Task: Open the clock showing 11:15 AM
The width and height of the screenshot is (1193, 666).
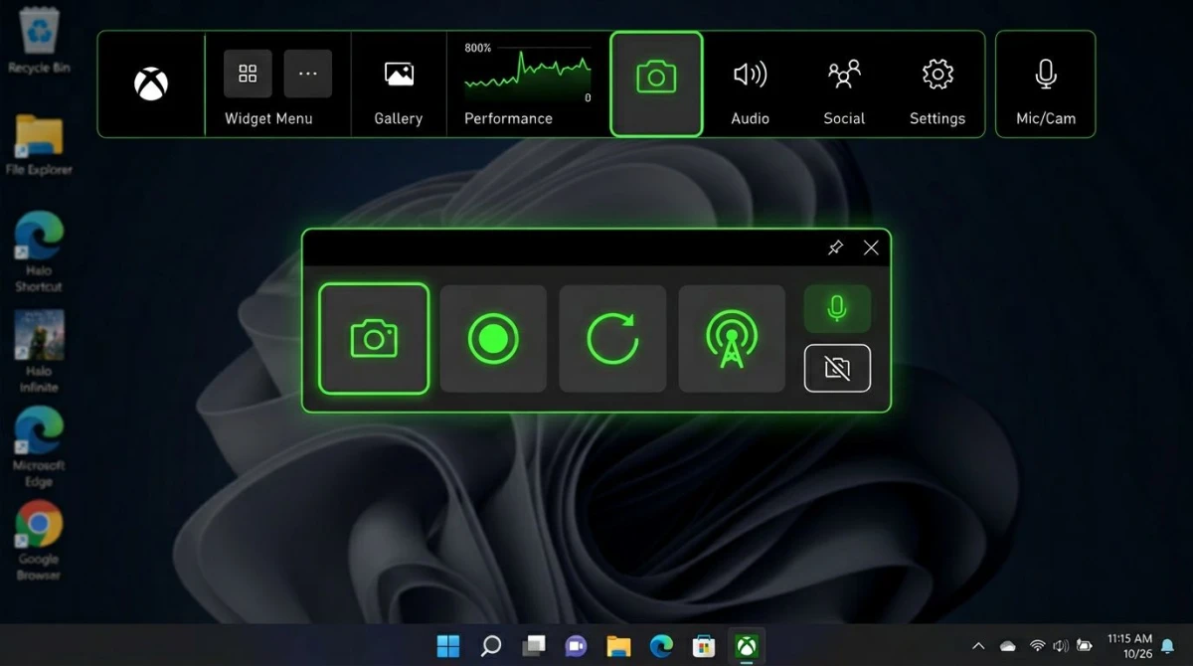Action: tap(1129, 646)
